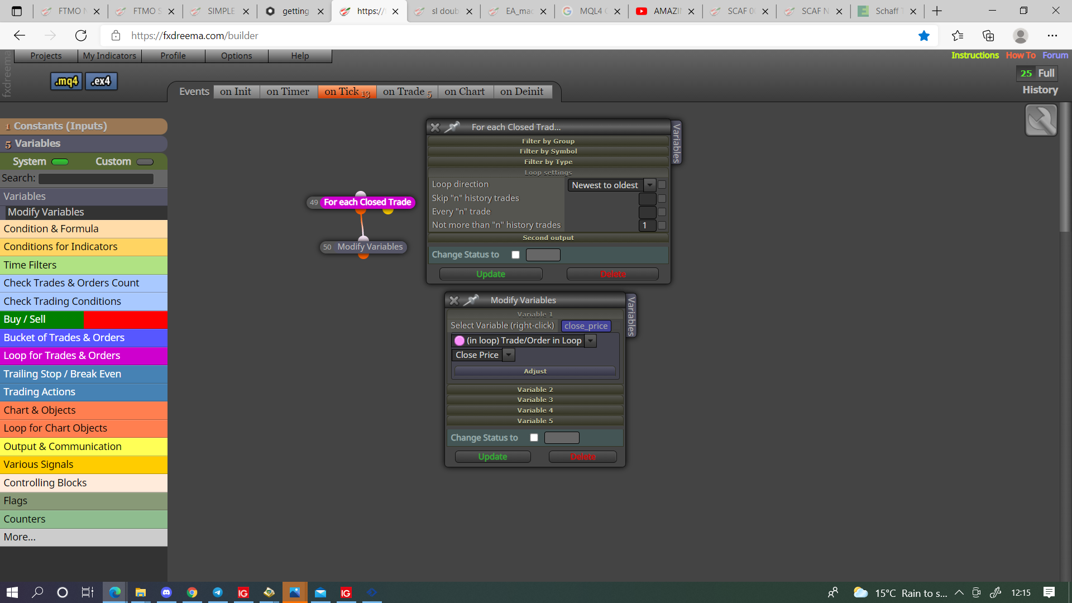Viewport: 1072px width, 603px height.
Task: Toggle the favorite star in address bar
Action: click(x=924, y=36)
